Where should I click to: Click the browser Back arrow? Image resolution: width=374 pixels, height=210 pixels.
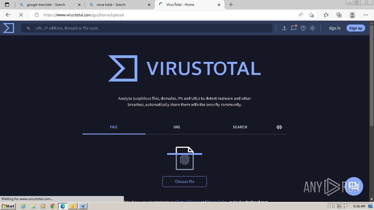pyautogui.click(x=8, y=15)
